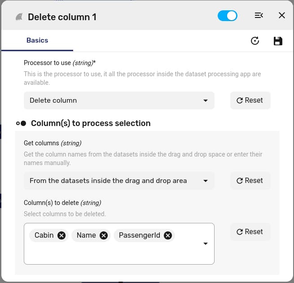This screenshot has height=283, width=294.
Task: Reset the Get columns field
Action: click(x=250, y=181)
